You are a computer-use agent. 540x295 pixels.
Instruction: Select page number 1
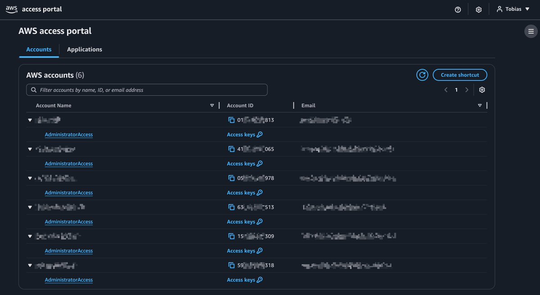click(x=456, y=90)
